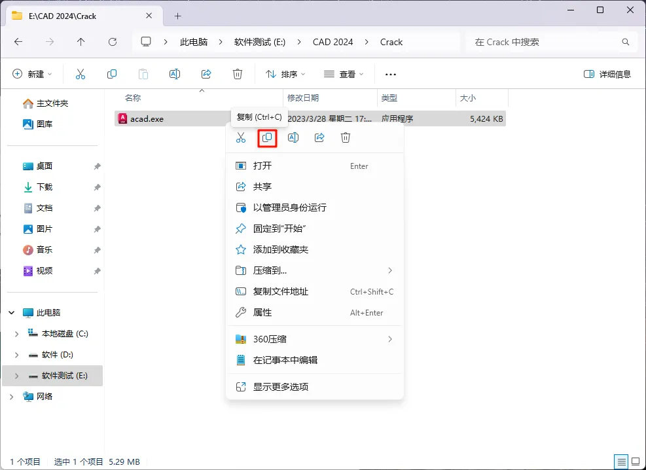Select 显示更多选项
This screenshot has height=470, width=646.
[315, 387]
